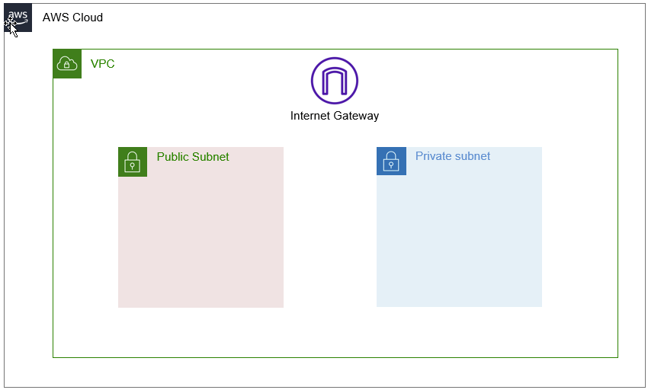
Task: Select the Public Subnet title text
Action: coord(193,157)
